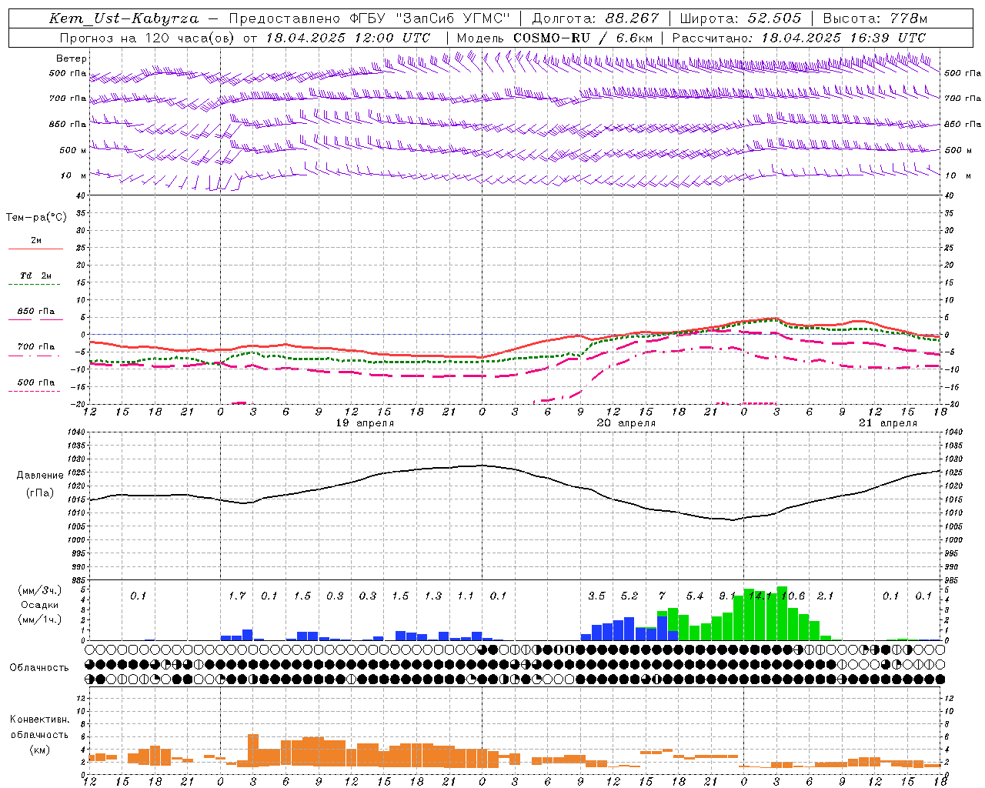Select the latitude value "Широта: 52.505"
This screenshot has width=985, height=788.
click(x=741, y=18)
